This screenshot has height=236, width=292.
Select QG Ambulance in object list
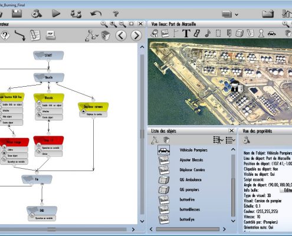tap(191, 179)
